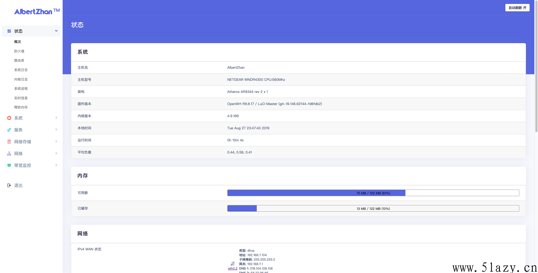This screenshot has height=273, width=538.
Task: Click OpenWrt R9.8.17 firmware version text
Action: [x=274, y=104]
